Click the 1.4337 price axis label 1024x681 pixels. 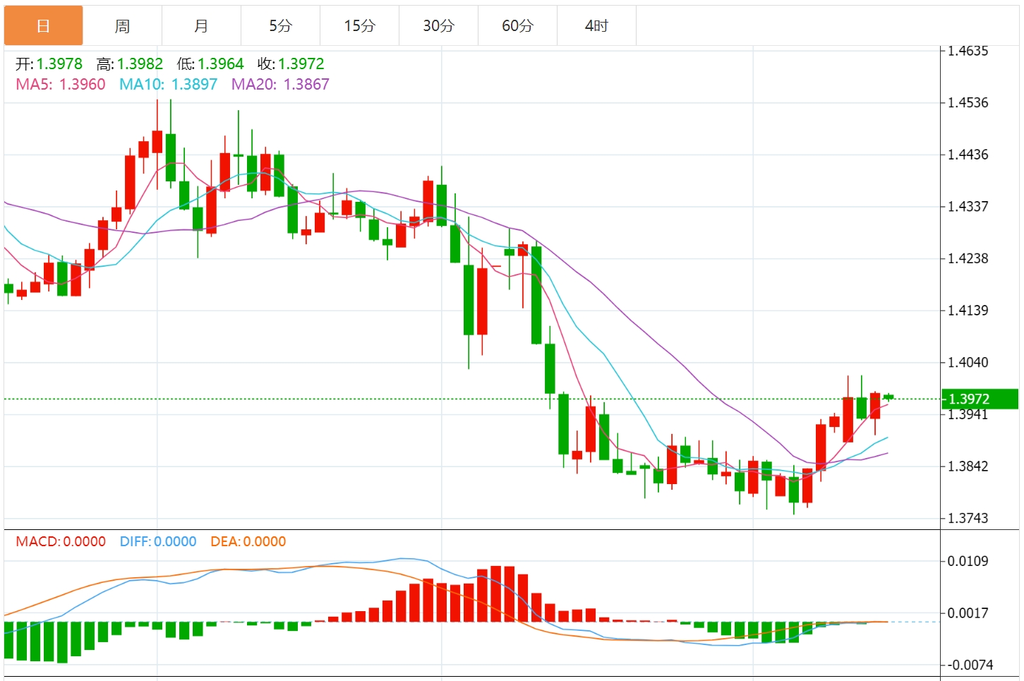[968, 207]
